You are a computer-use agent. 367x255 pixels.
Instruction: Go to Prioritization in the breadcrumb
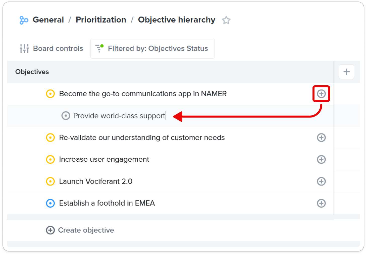coord(101,20)
